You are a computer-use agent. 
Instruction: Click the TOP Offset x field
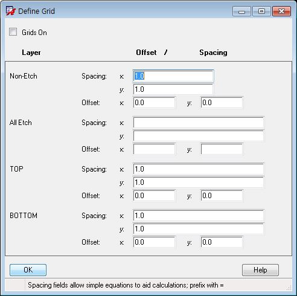coord(154,196)
